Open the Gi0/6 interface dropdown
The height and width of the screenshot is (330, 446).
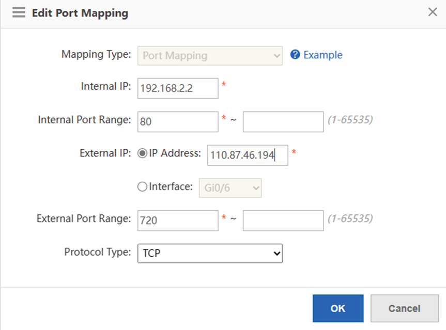(x=230, y=188)
